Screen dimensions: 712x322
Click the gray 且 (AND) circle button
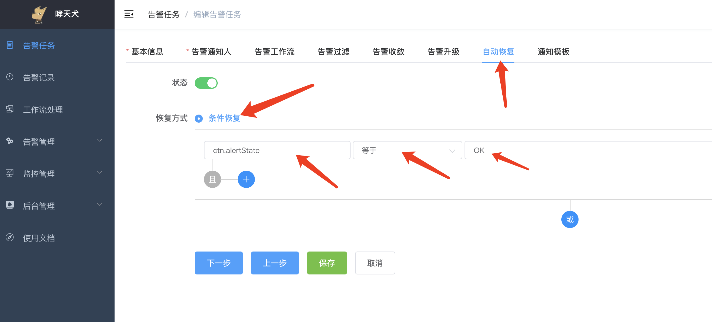click(x=213, y=179)
